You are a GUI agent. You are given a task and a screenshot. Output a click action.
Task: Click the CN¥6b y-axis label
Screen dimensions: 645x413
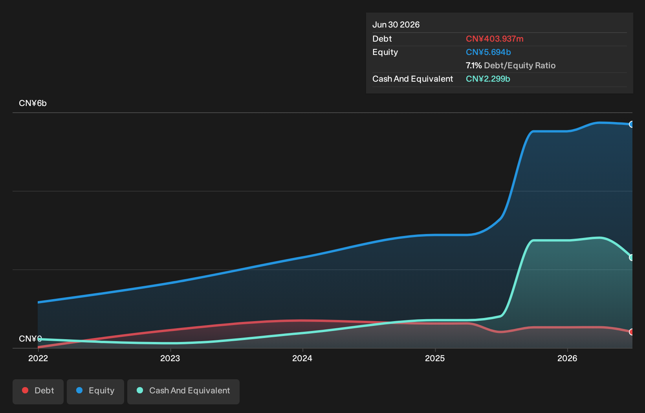33,103
